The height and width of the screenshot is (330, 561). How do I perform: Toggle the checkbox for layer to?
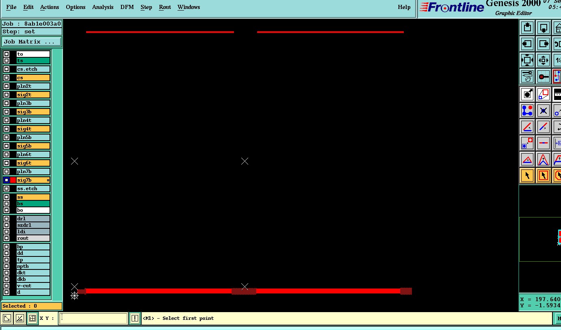[x=6, y=54]
